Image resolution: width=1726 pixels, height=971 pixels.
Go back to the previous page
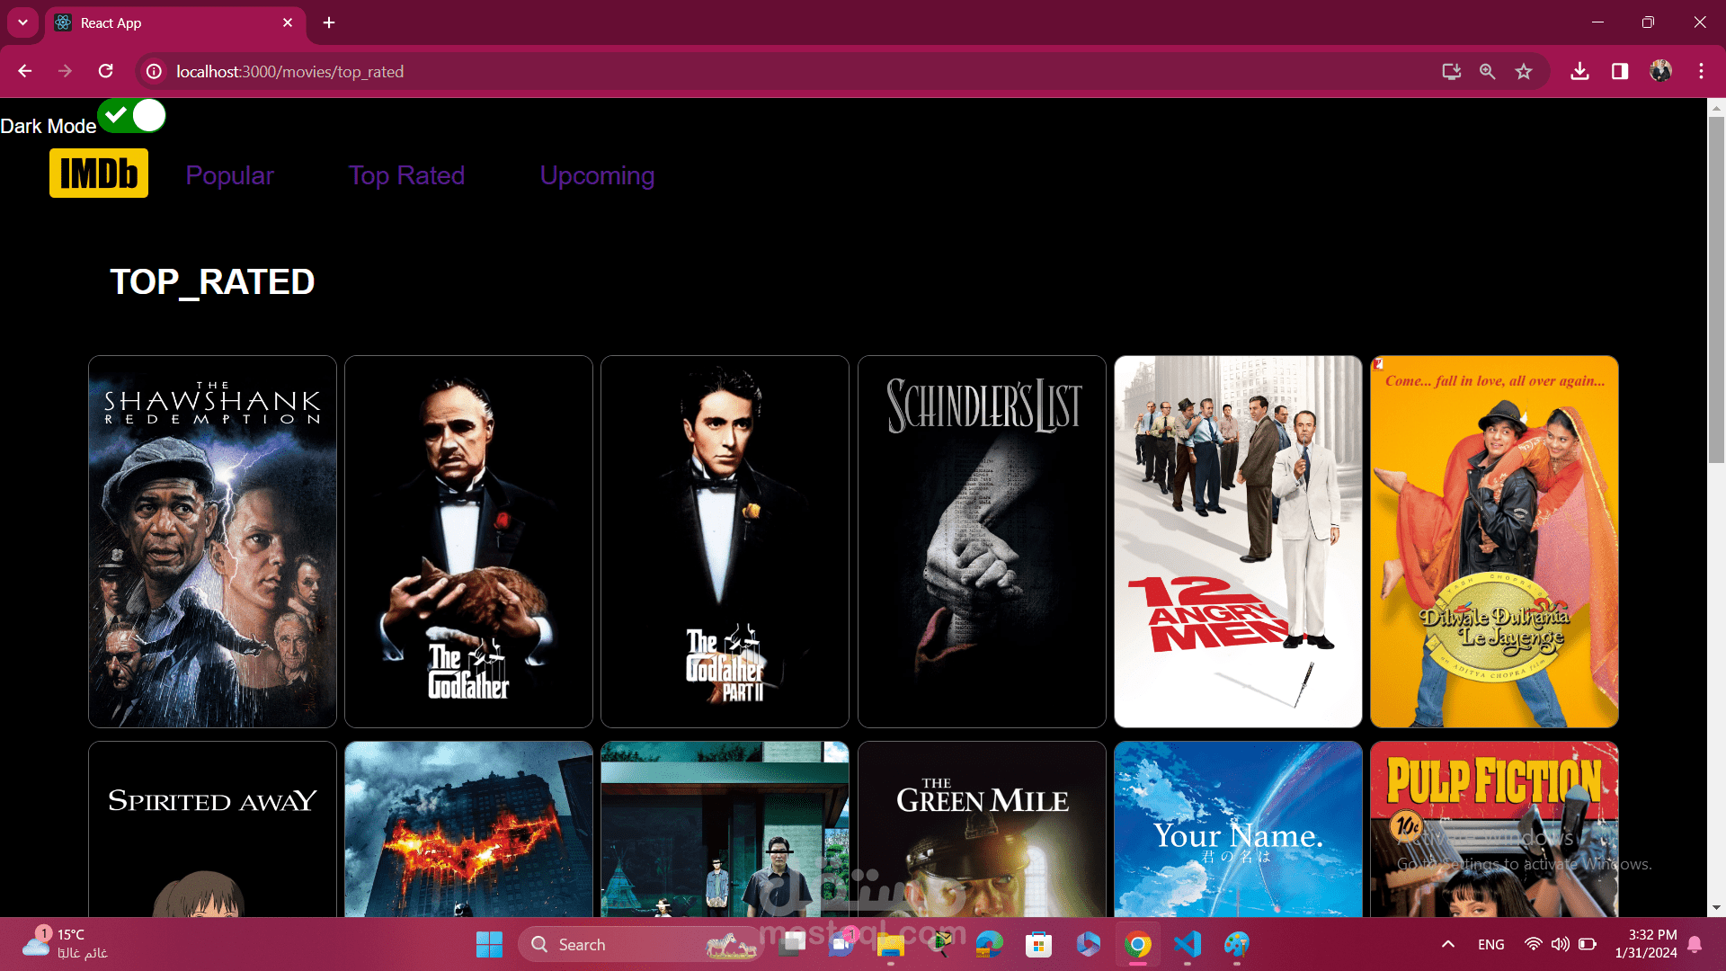(x=25, y=71)
